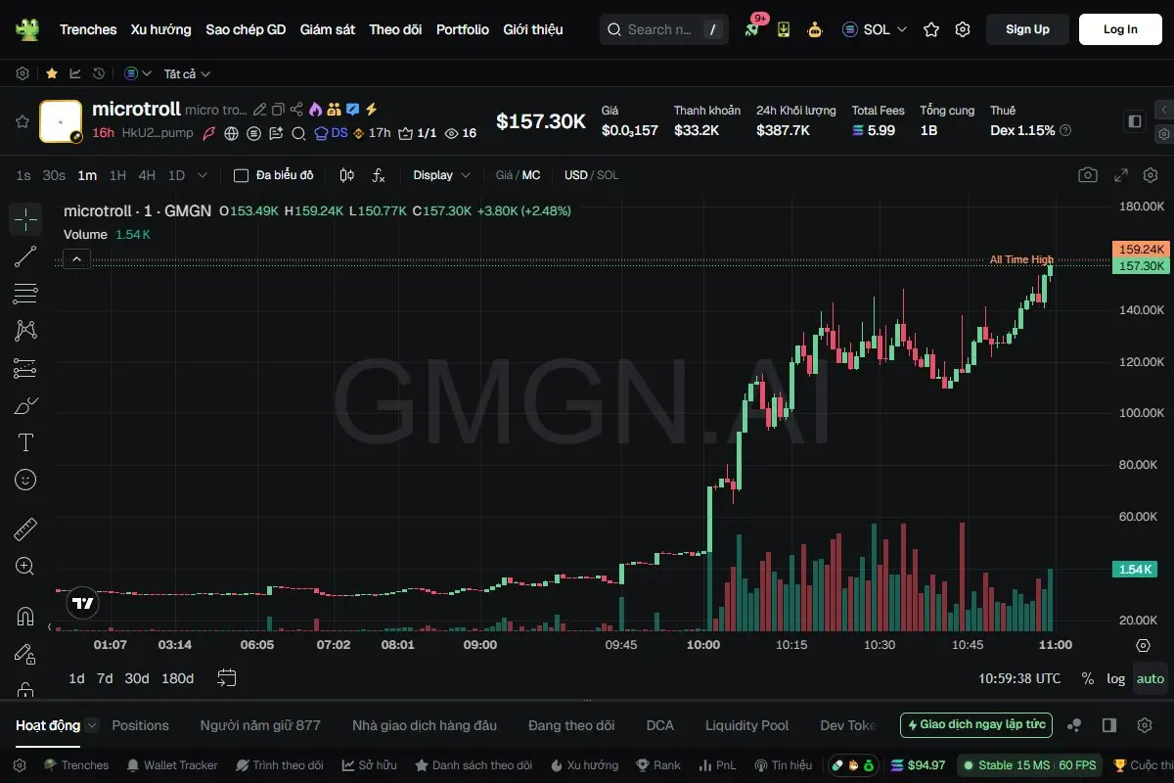Screen dimensions: 1174x783
Task: Enable the Đa biểu đồ checkbox
Action: click(241, 175)
